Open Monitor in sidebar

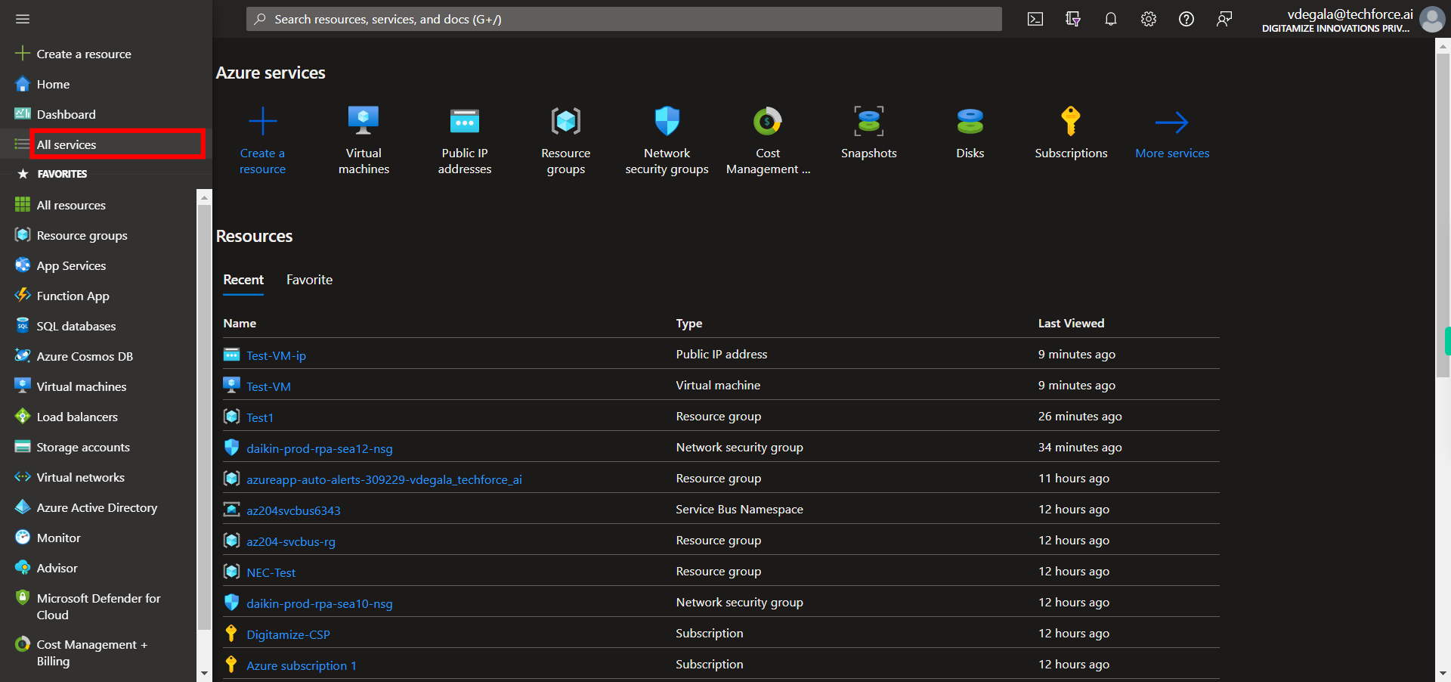click(58, 538)
